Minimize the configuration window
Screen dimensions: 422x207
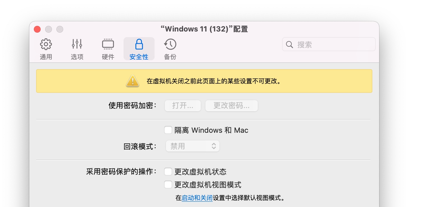point(49,29)
